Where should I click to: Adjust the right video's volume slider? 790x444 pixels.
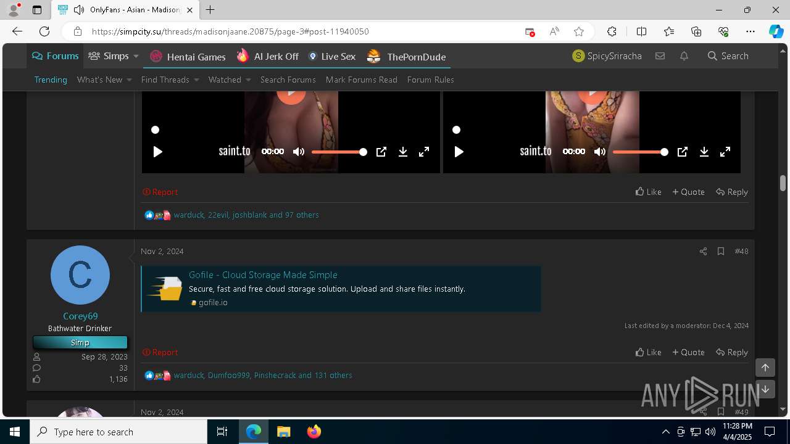640,152
